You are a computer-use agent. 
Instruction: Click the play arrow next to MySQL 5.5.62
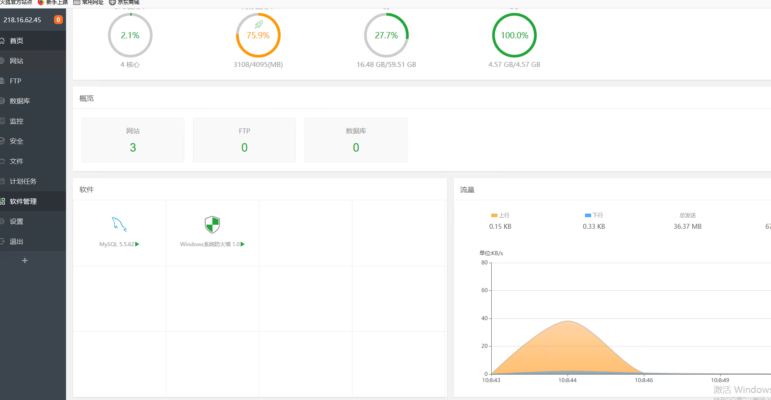coord(137,244)
